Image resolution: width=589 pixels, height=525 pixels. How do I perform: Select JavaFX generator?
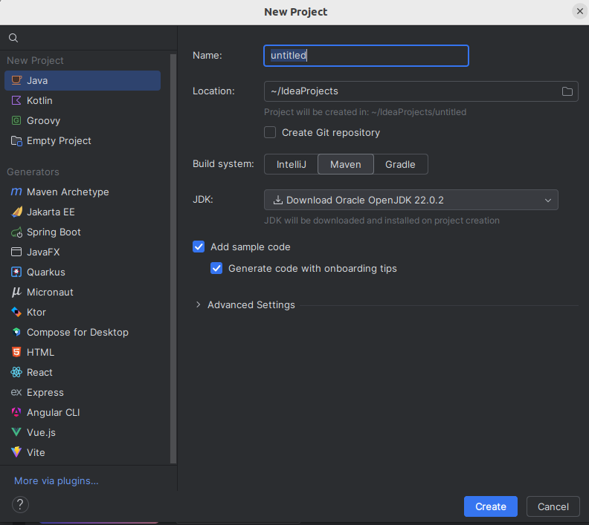tap(83, 252)
